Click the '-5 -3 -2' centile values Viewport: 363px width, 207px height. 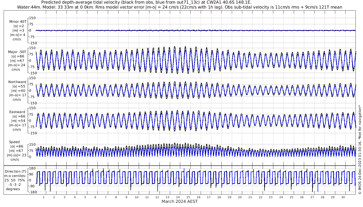15,184
